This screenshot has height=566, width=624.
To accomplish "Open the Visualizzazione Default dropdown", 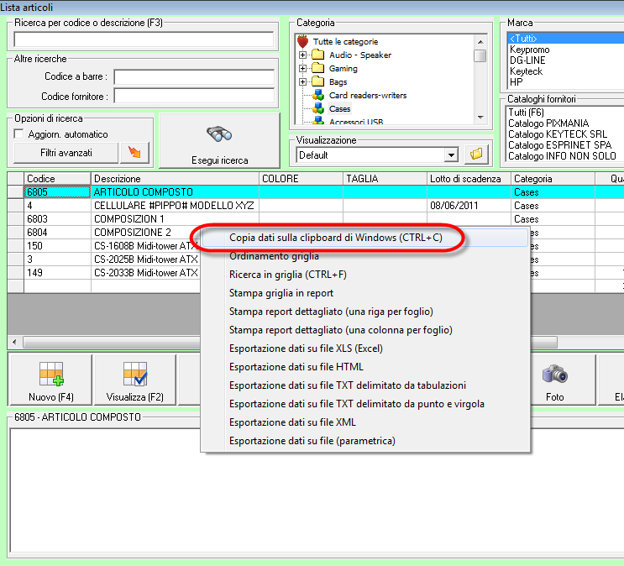I will 451,155.
